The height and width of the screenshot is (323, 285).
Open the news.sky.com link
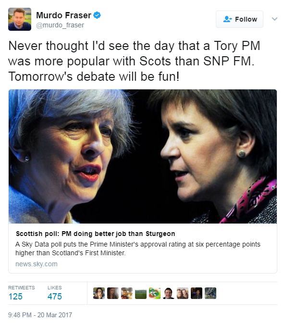click(37, 264)
